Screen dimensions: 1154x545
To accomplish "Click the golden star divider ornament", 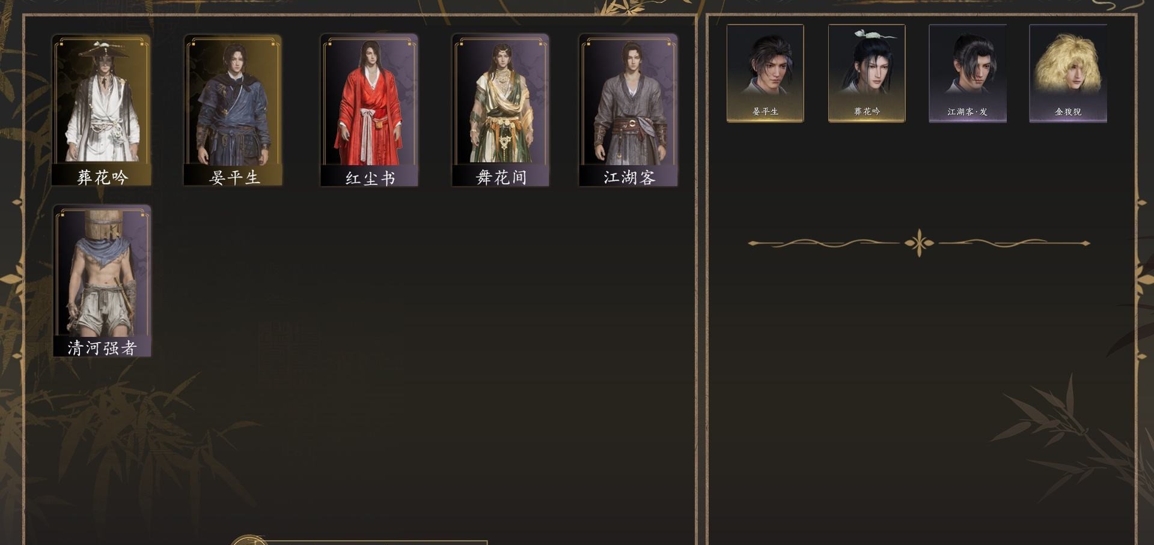I will point(919,243).
